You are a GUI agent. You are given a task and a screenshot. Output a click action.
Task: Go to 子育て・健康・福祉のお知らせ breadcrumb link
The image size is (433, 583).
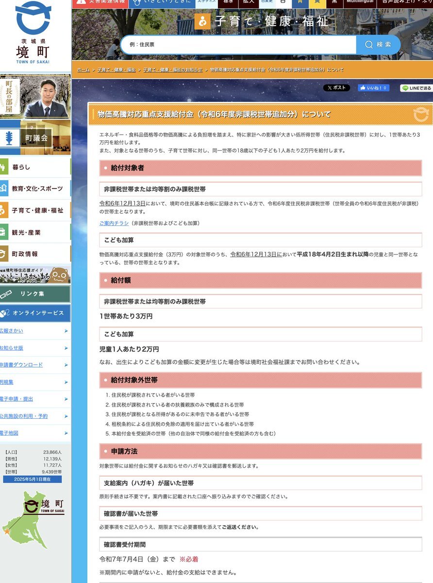(173, 70)
